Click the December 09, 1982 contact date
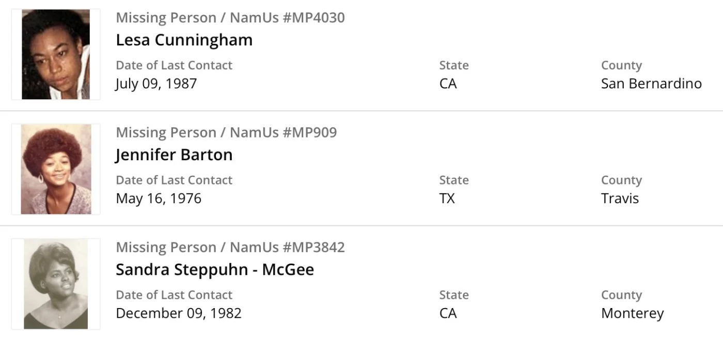 (179, 313)
